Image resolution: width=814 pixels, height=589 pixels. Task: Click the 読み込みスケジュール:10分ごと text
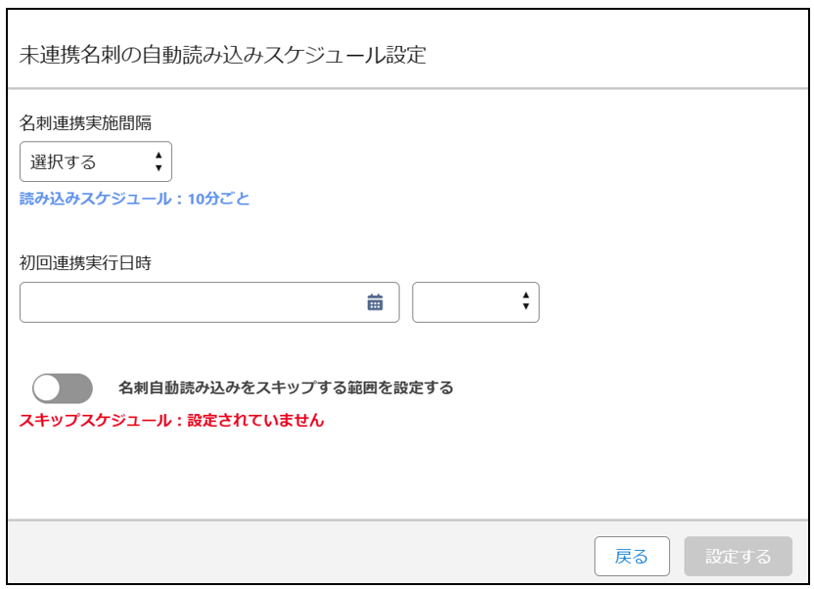[x=134, y=199]
